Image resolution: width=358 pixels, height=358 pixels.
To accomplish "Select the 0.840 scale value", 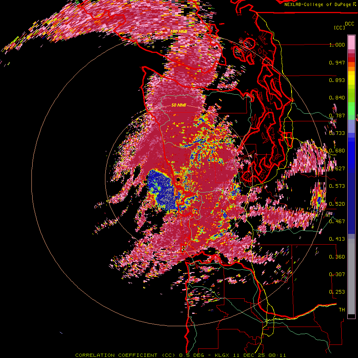I will (x=337, y=98).
